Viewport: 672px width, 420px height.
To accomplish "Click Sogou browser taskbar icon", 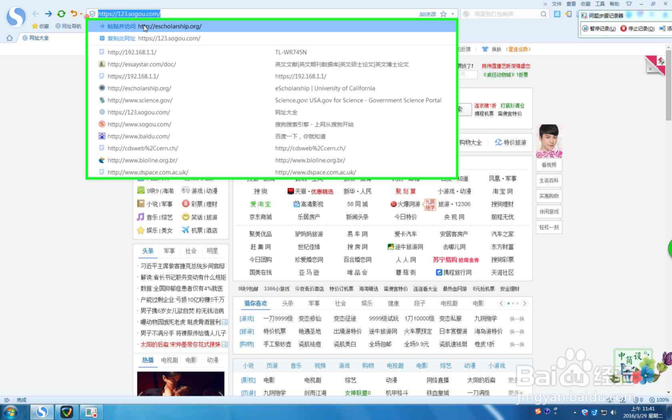I will click(x=42, y=413).
